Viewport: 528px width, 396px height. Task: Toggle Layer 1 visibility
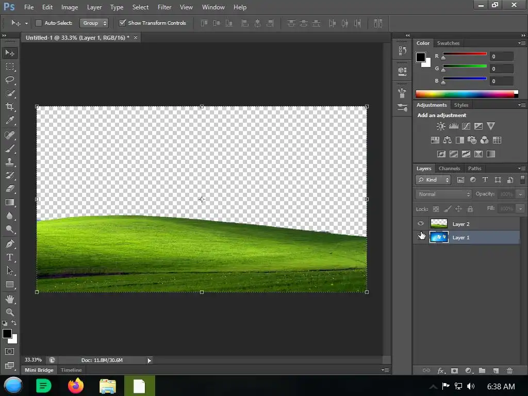[x=421, y=237]
